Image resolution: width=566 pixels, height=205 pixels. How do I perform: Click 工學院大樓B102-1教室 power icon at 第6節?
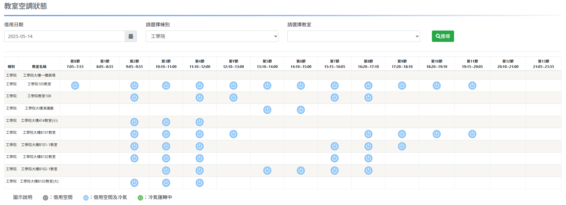301,171
